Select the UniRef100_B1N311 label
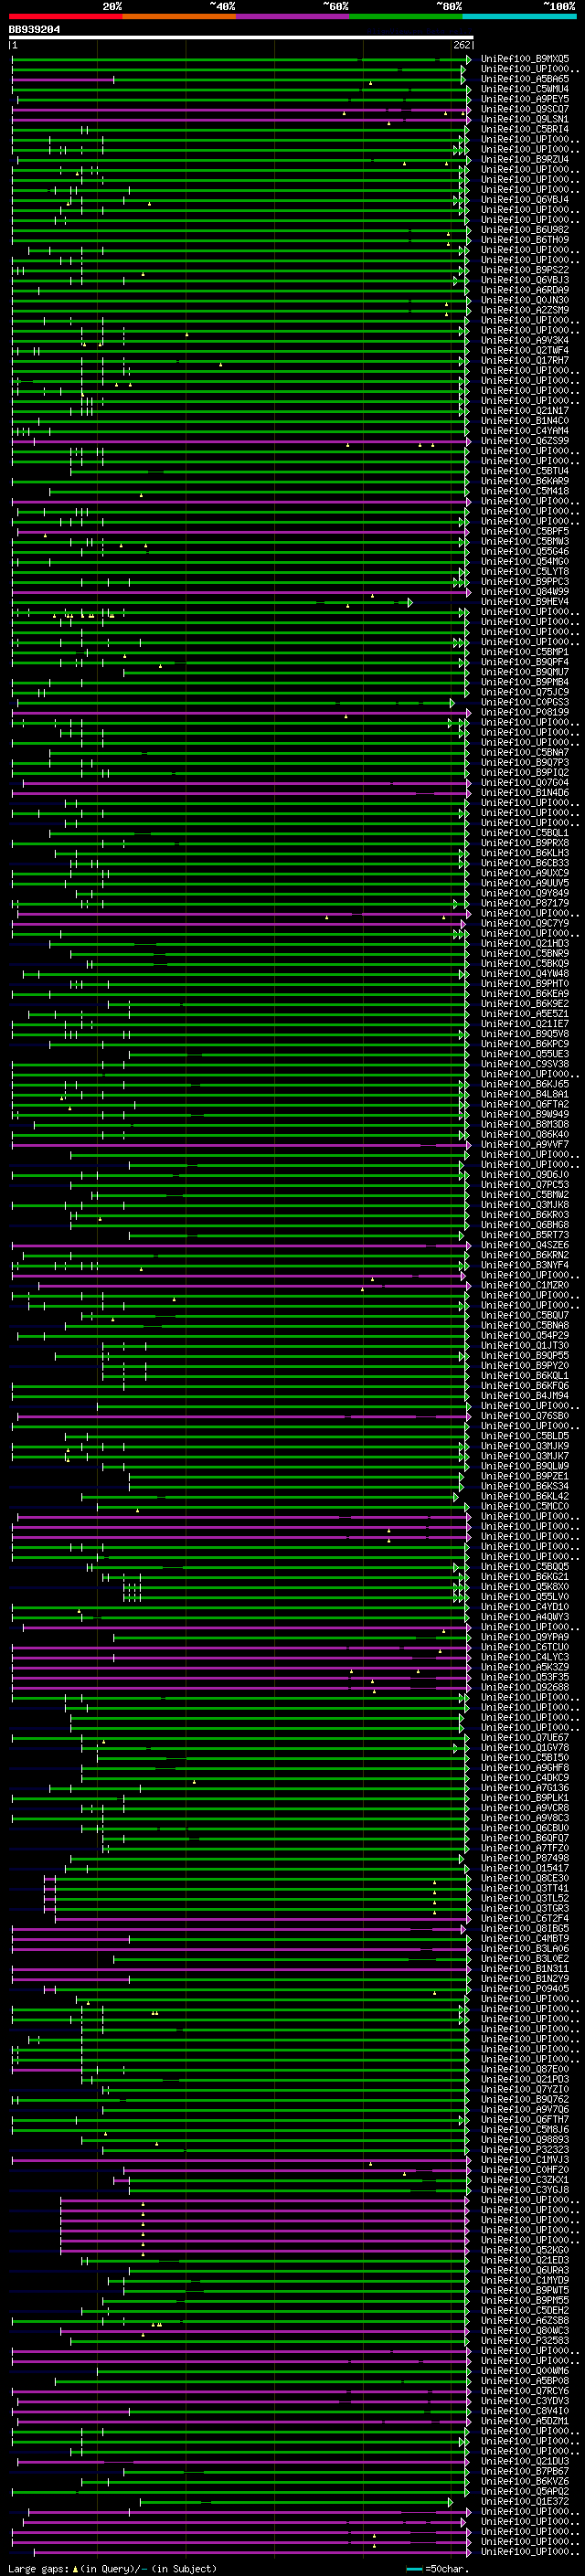 click(x=525, y=1969)
